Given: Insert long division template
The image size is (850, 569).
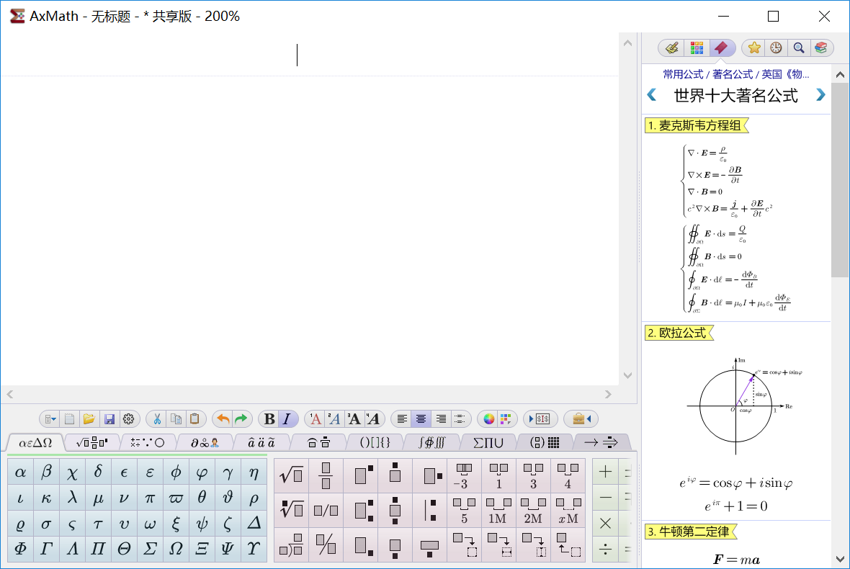Looking at the screenshot, I should pos(292,545).
